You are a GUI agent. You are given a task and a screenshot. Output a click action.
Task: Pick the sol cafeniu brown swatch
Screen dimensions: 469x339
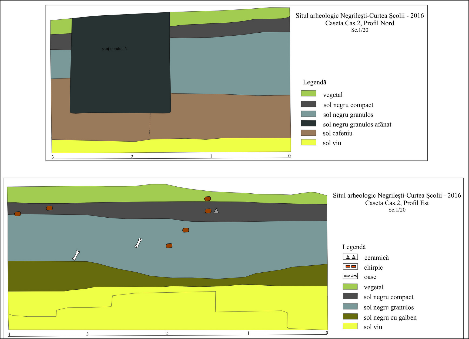[309, 133]
